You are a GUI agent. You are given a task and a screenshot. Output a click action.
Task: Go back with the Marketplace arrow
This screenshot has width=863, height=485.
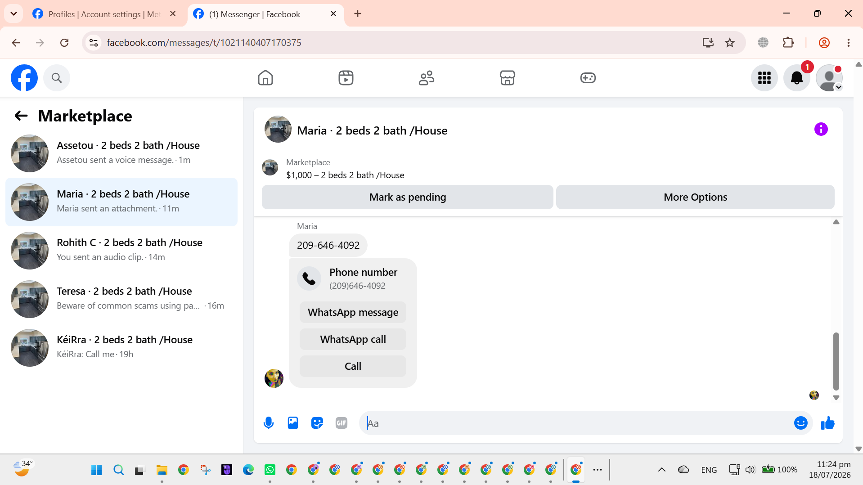click(x=21, y=116)
